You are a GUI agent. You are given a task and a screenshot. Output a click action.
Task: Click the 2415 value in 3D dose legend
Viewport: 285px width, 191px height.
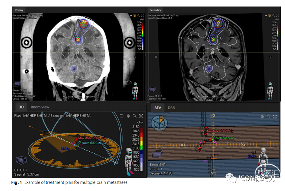coord(136,144)
